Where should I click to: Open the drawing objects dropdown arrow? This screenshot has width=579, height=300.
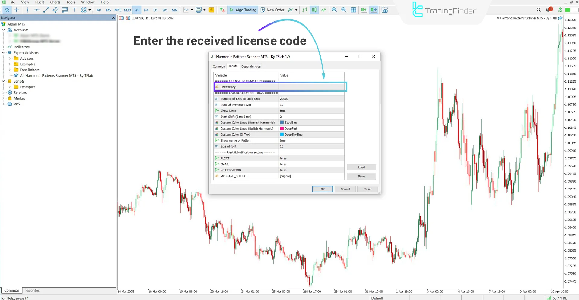coord(90,10)
